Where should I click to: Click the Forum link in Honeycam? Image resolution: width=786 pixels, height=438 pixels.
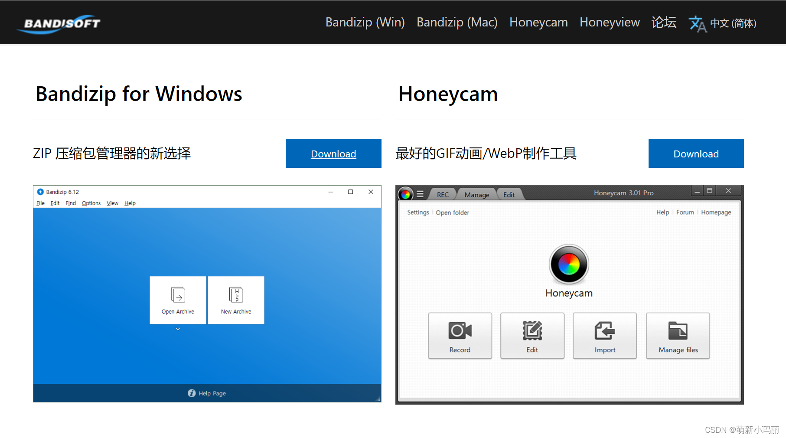(685, 212)
